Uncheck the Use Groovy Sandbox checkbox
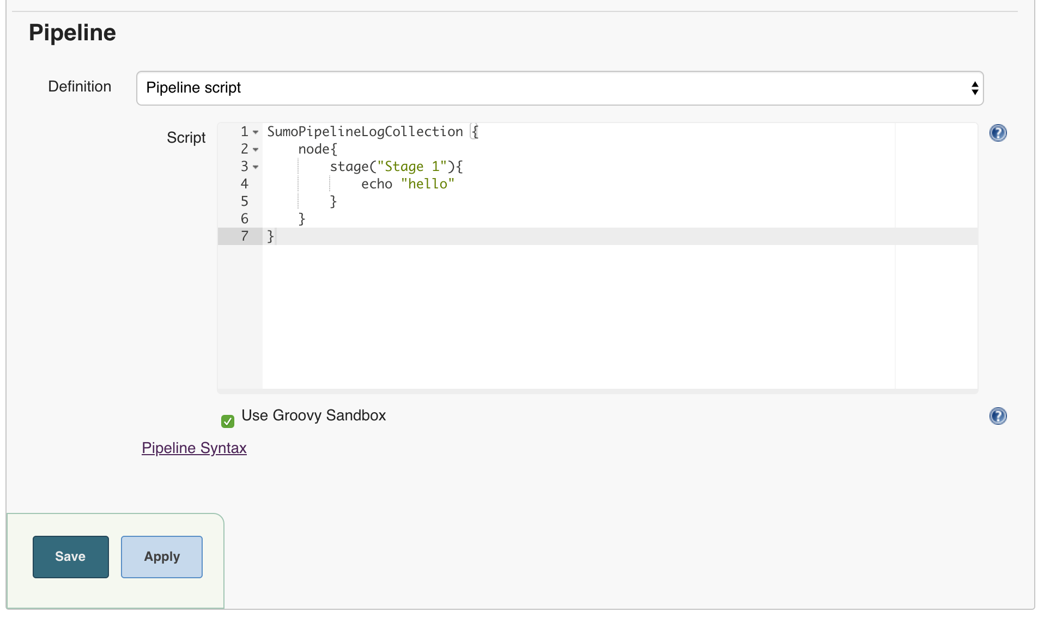 [x=228, y=421]
